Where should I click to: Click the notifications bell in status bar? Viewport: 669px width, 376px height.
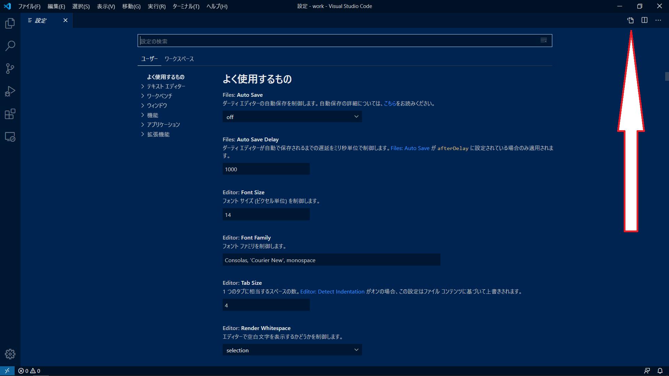(x=660, y=371)
